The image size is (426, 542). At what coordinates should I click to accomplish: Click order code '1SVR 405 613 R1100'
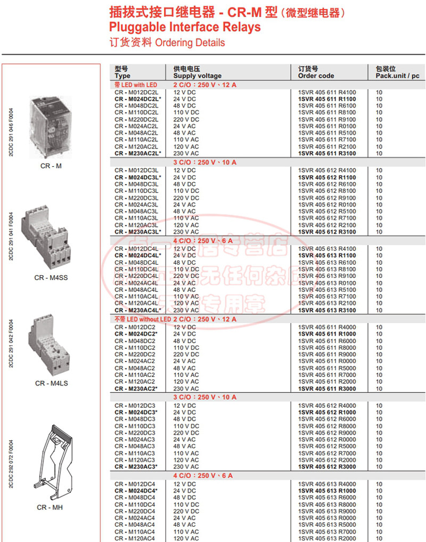point(327,256)
